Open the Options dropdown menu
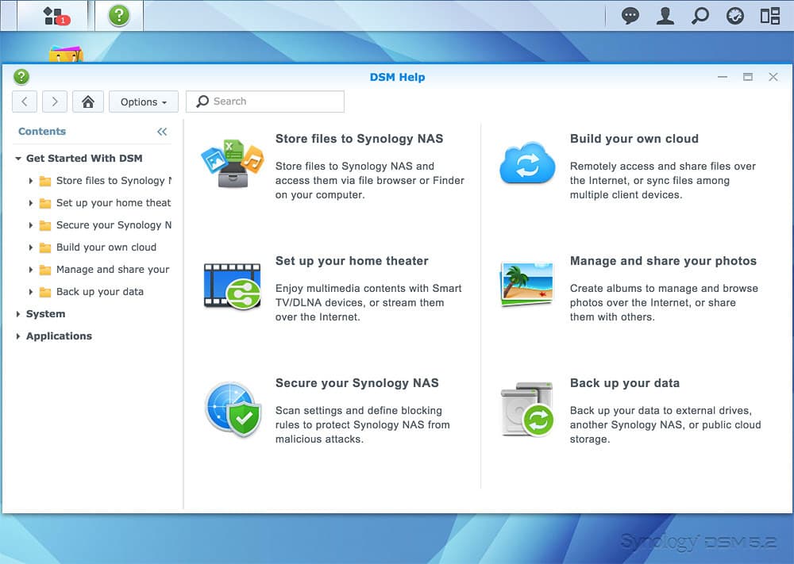 (x=144, y=102)
